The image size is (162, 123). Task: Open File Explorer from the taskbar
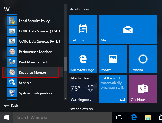pos(148,117)
